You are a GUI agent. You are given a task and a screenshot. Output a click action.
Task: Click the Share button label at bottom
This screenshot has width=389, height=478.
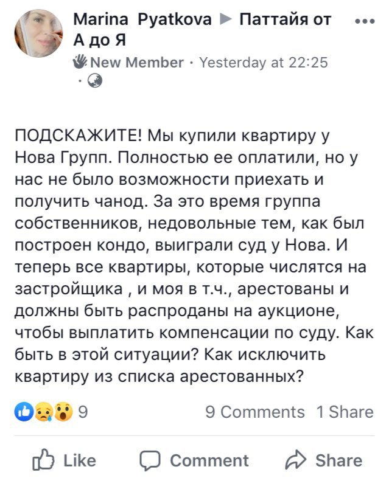tap(338, 460)
